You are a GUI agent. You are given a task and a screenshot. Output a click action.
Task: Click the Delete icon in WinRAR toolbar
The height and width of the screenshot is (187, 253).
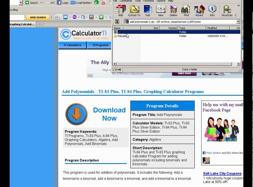[x=173, y=11]
